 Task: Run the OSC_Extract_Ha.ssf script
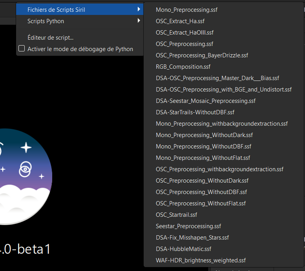(180, 21)
